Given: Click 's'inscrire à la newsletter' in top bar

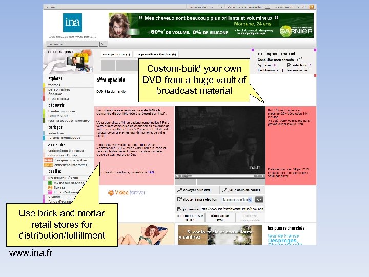Looking at the screenshot, I should (x=245, y=7).
